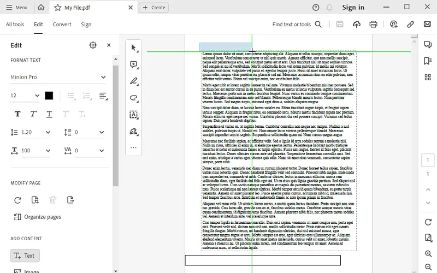This screenshot has width=437, height=273.
Task: Click the delete page trash icon
Action: pos(52,200)
